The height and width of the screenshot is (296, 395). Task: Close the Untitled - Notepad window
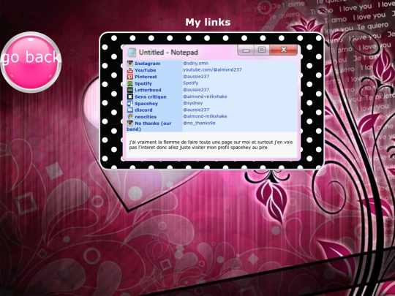(283, 50)
